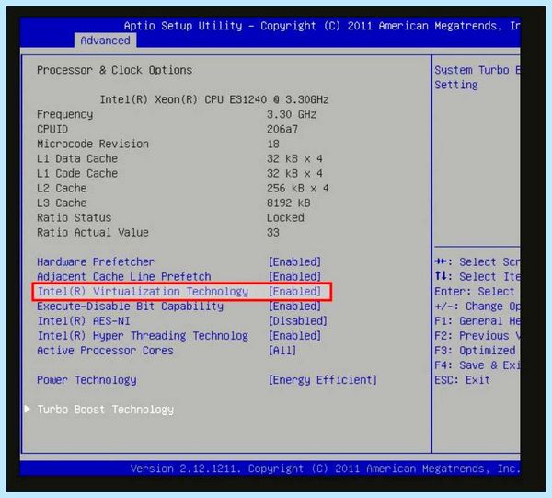Click the [All] value for Active Cores
The image size is (552, 498).
coord(282,351)
